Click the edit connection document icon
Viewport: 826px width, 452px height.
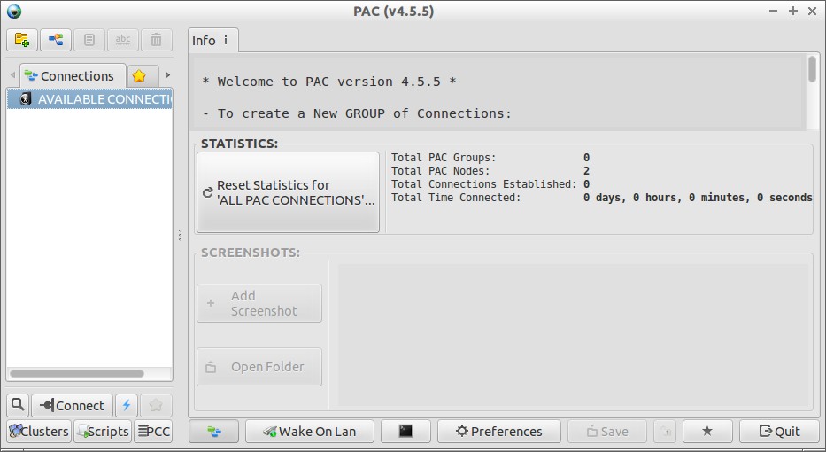point(89,40)
